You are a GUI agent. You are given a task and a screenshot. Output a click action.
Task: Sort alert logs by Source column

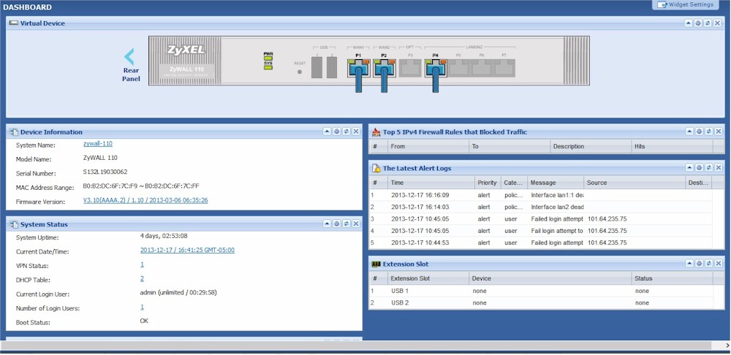click(x=635, y=183)
